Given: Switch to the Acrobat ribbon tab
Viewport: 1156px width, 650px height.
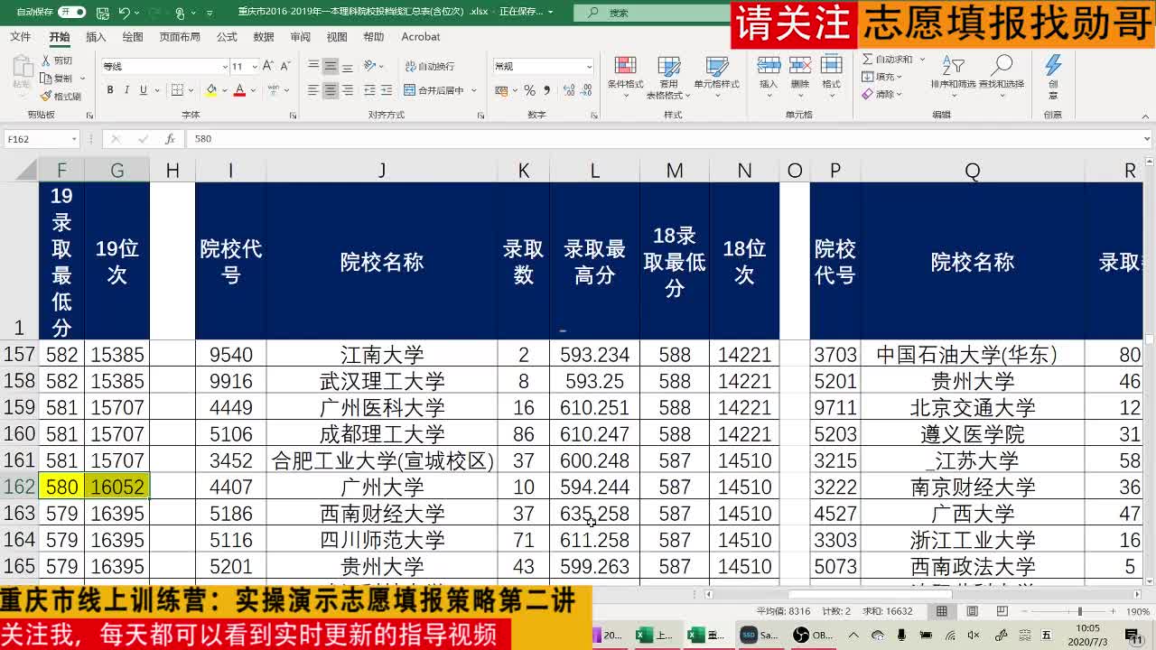Looking at the screenshot, I should coord(421,37).
